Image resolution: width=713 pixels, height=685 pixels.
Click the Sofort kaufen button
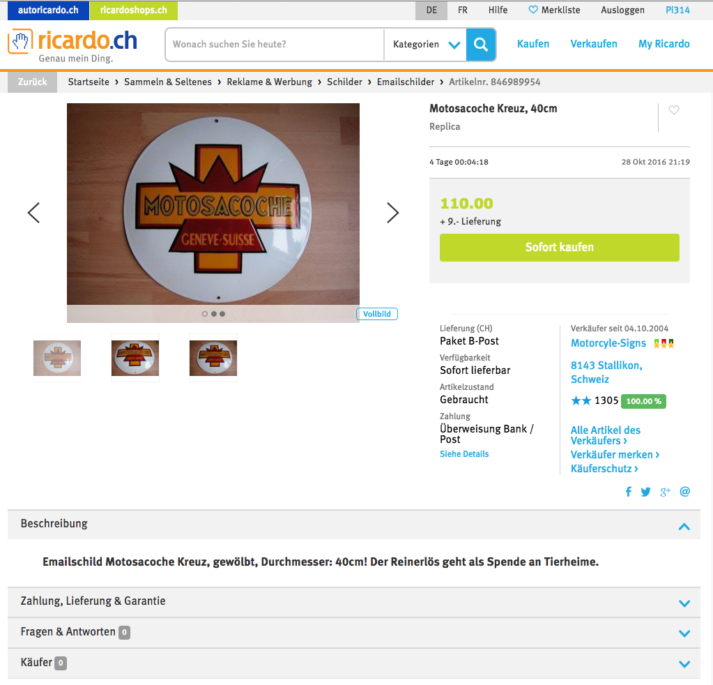pos(559,247)
